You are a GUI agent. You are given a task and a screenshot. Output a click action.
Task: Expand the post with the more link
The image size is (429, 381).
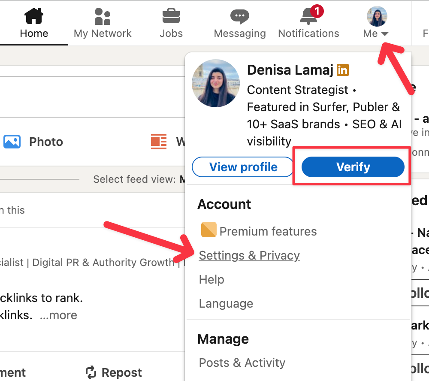point(60,315)
